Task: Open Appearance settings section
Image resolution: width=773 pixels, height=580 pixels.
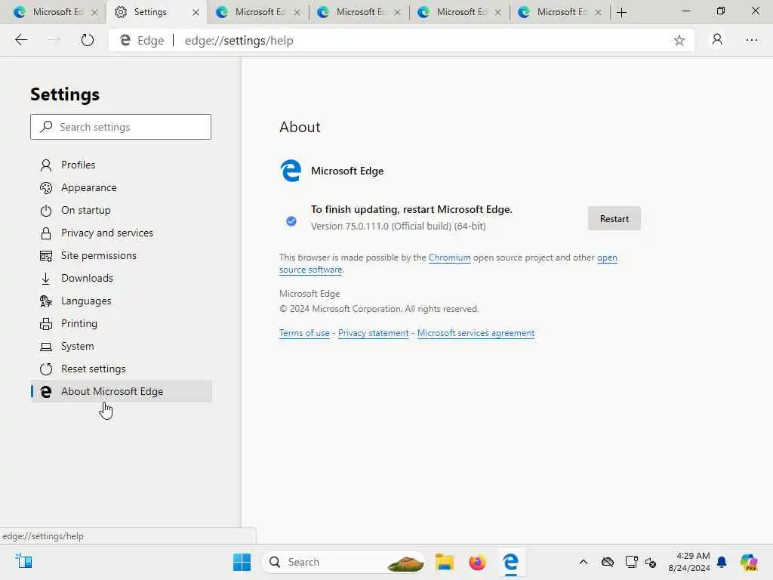Action: pyautogui.click(x=122, y=188)
